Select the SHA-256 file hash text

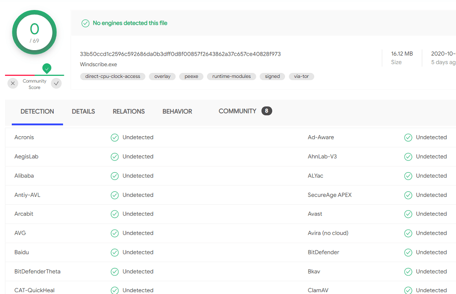(x=180, y=54)
